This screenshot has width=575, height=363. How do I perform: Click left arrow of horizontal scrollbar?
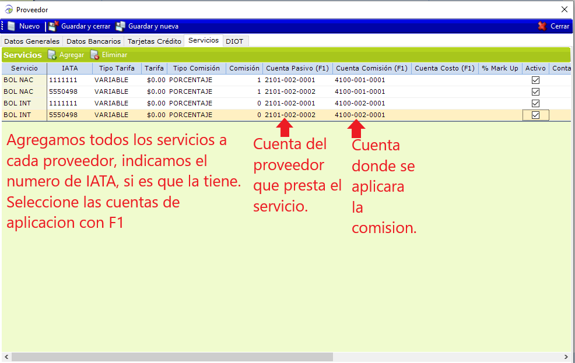6,357
